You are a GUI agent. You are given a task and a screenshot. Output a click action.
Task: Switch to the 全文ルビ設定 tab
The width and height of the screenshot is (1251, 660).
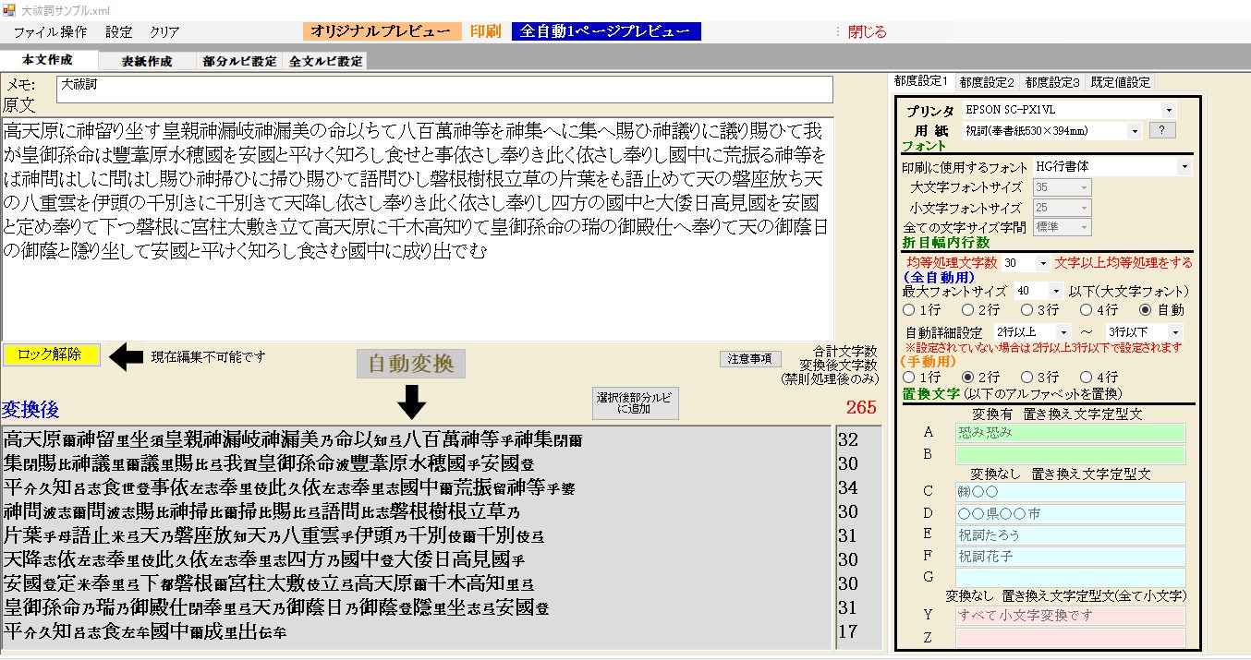325,62
